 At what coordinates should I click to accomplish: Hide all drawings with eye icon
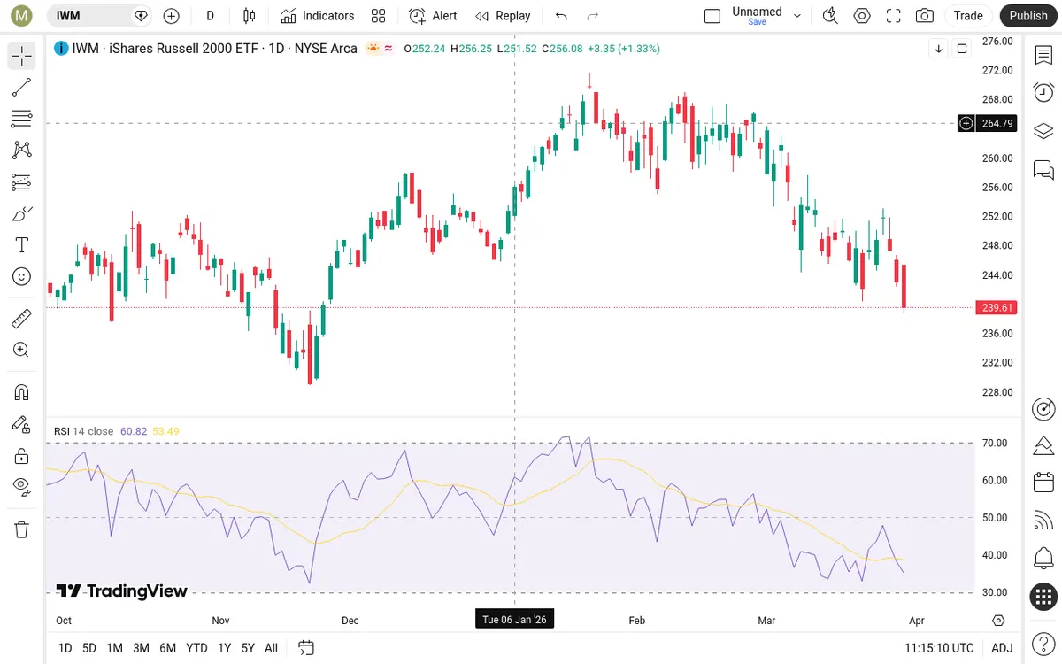pos(22,487)
